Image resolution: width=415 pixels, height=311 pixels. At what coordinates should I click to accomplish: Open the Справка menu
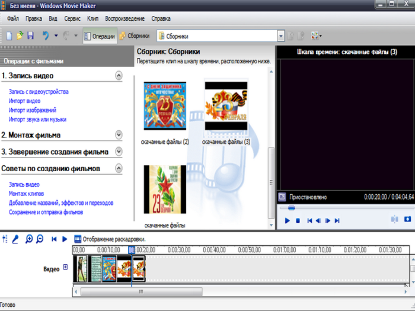click(161, 18)
